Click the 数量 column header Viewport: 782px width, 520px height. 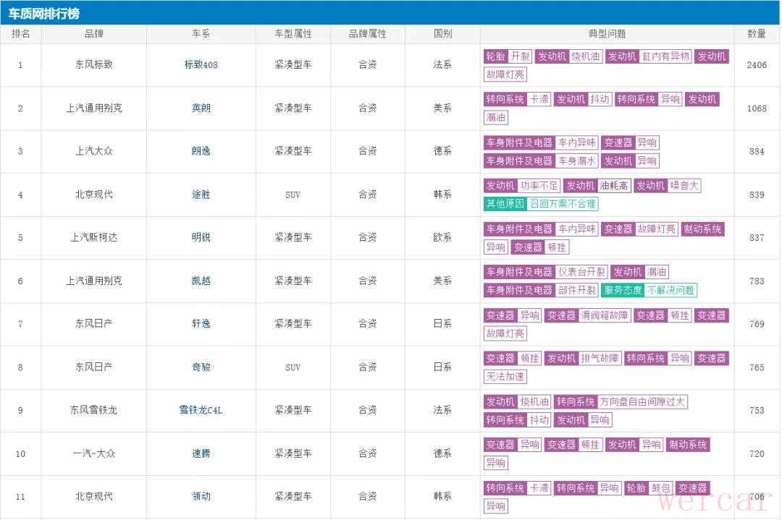pos(756,34)
